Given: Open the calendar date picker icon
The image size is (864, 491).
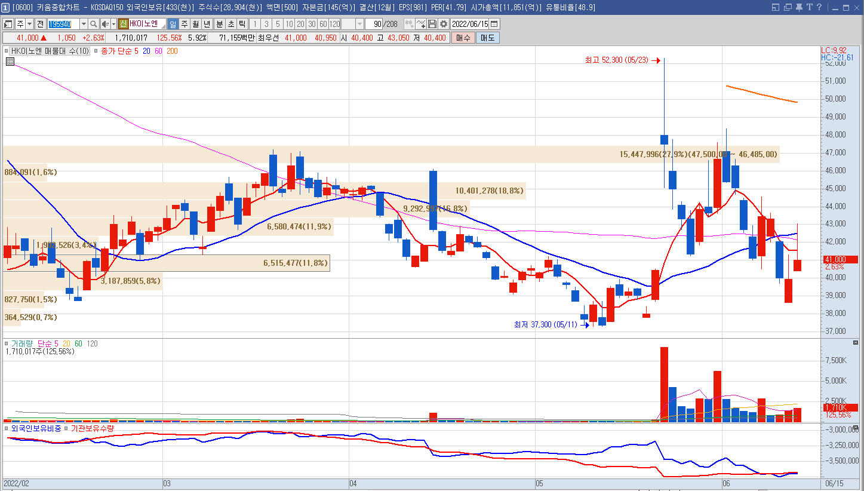Looking at the screenshot, I should (x=494, y=24).
